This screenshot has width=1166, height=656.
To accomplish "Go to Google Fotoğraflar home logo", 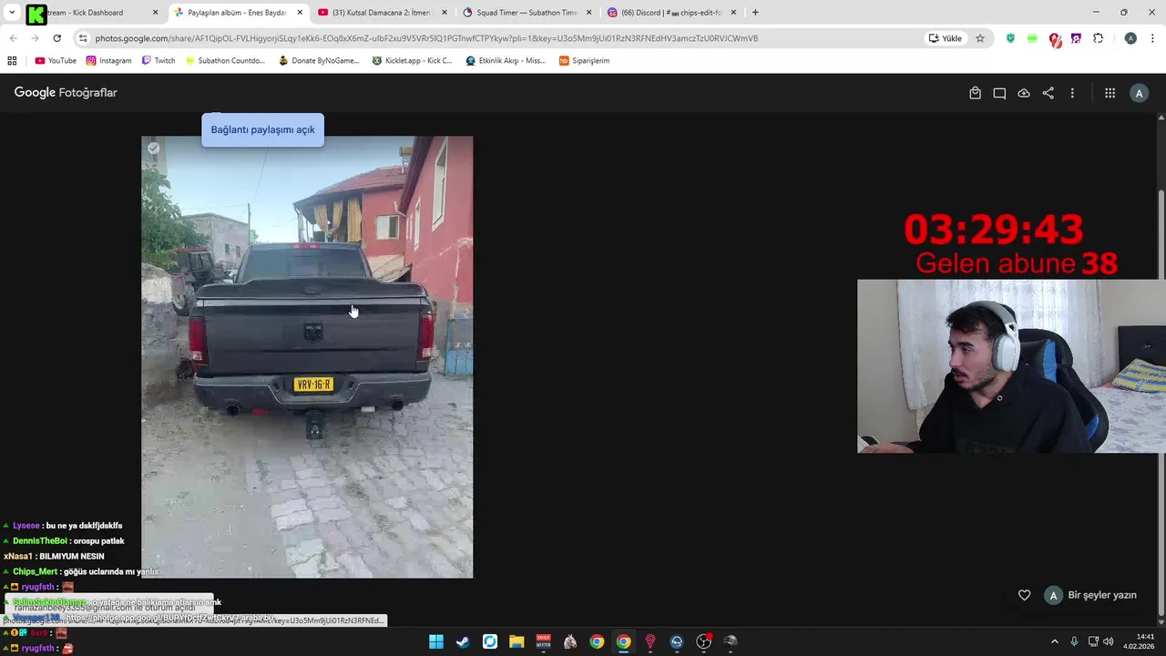I will (x=66, y=93).
